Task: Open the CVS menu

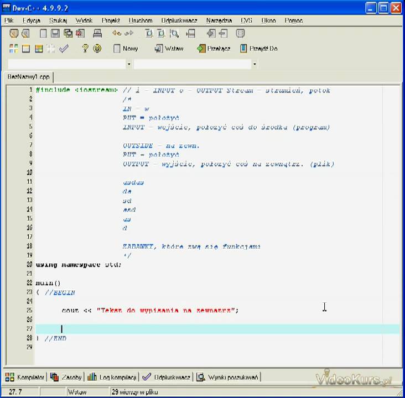Action: [246, 20]
